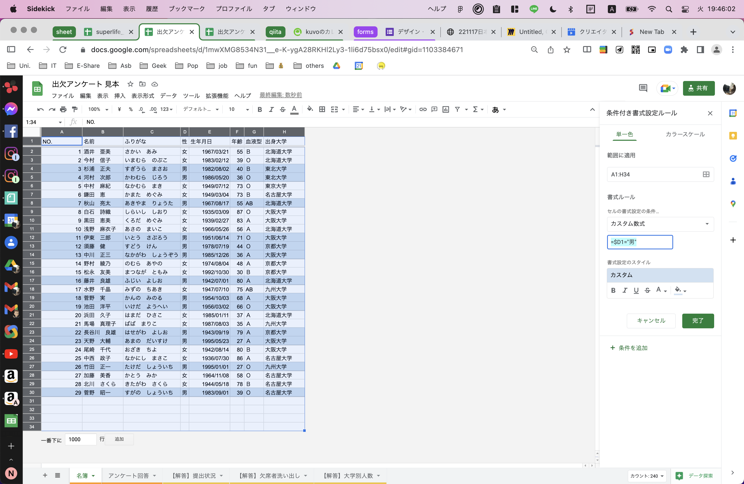Toggle bold in 書式設定のスタイル
744x484 pixels.
(613, 290)
